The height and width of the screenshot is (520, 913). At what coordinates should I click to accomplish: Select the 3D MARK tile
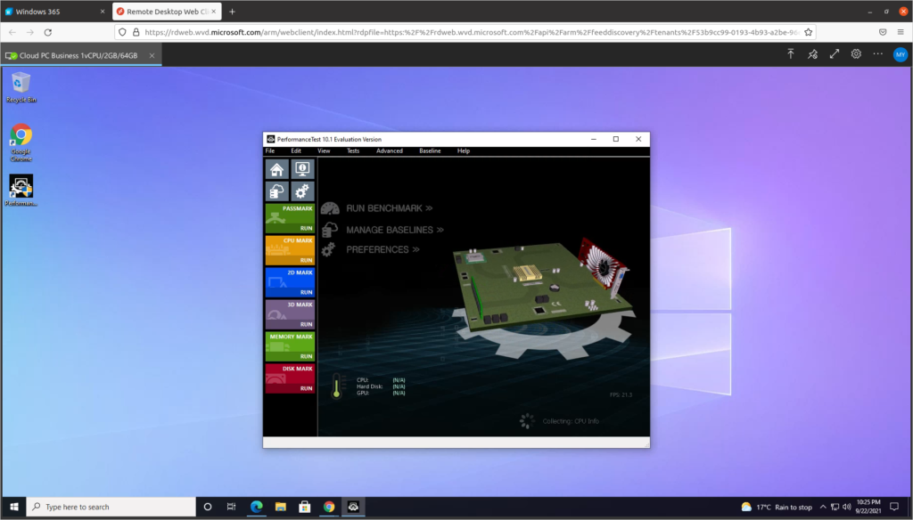(290, 314)
